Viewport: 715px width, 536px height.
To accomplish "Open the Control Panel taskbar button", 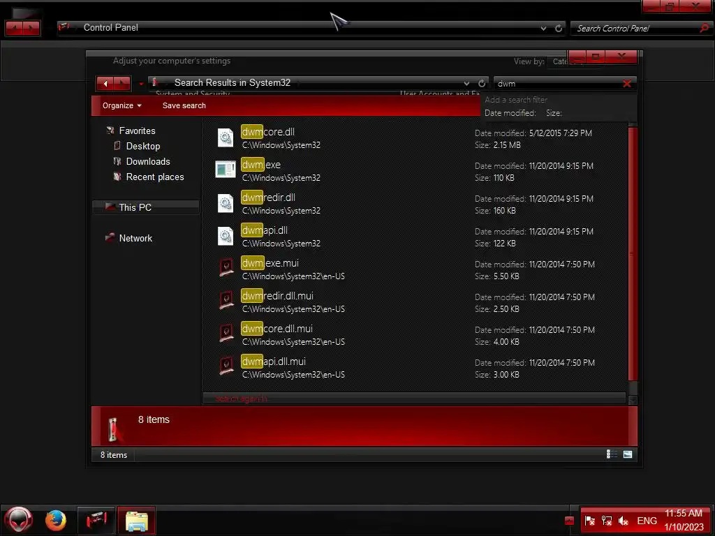I will click(96, 520).
